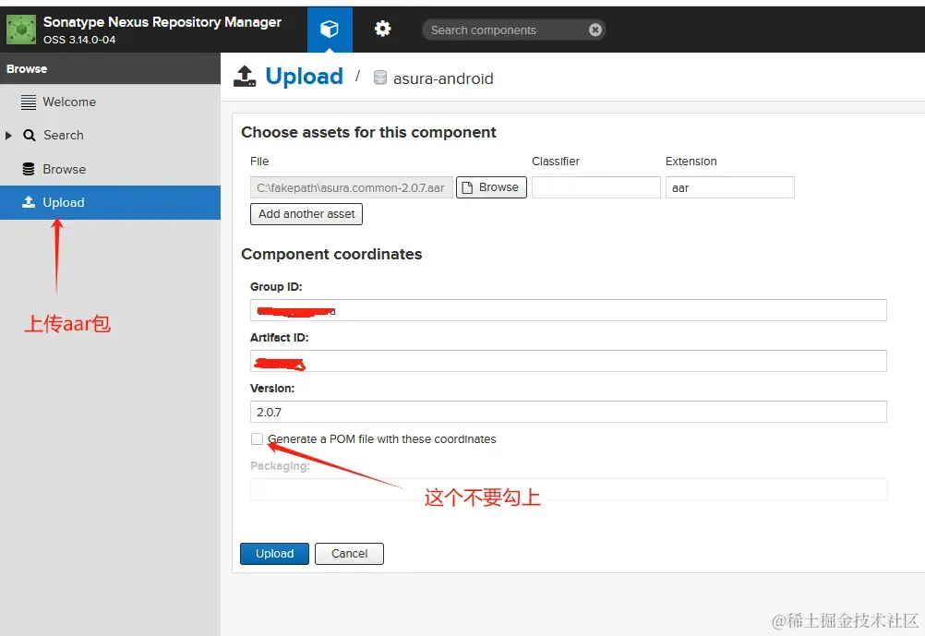
Task: Click the Browse file button
Action: pos(491,187)
